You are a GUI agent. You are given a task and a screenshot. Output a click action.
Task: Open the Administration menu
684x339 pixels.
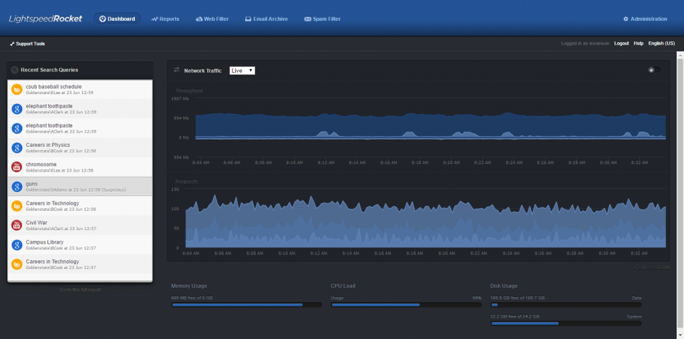coord(645,19)
